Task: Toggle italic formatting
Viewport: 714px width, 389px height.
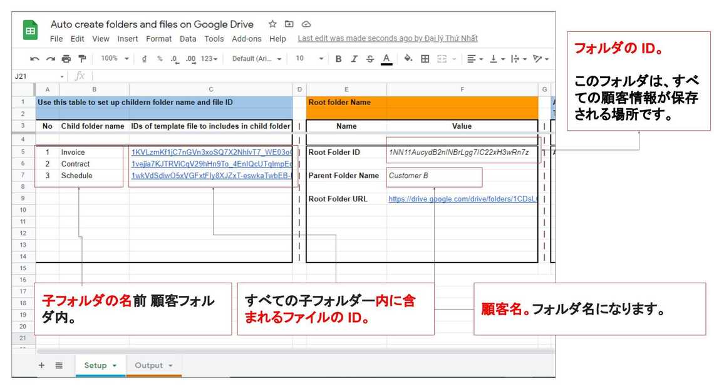Action: pyautogui.click(x=354, y=59)
